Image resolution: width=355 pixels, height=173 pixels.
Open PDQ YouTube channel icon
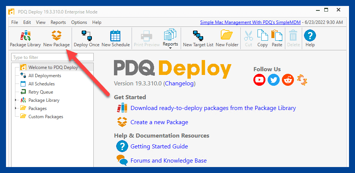259,80
